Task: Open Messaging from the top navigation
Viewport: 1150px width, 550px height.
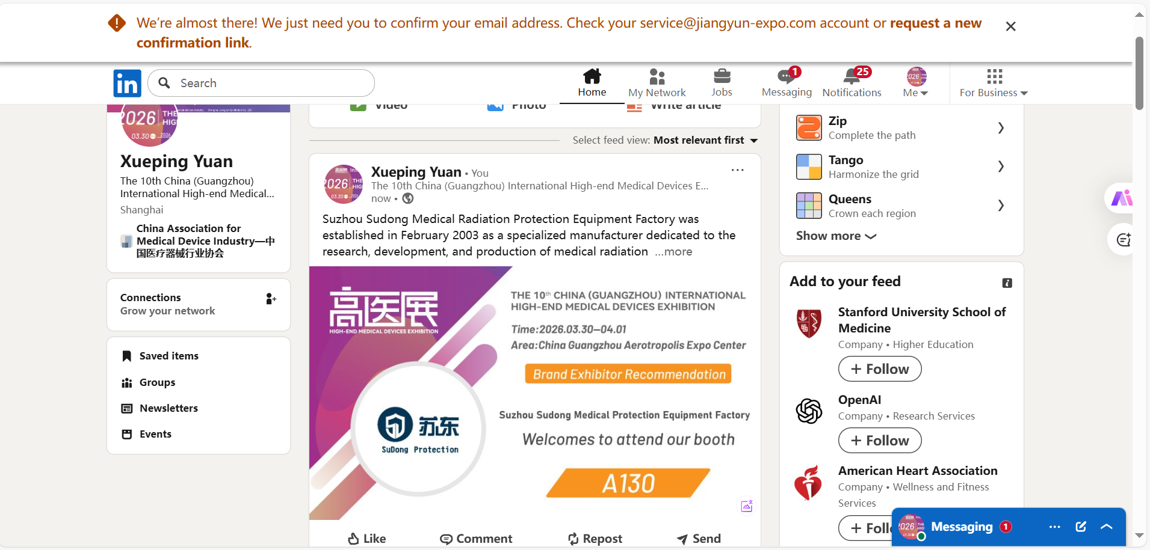Action: (x=787, y=82)
